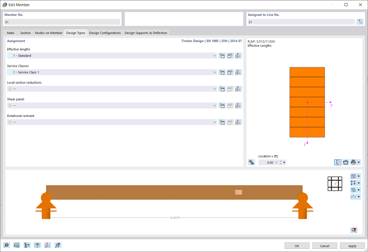Image resolution: width=368 pixels, height=252 pixels.
Task: Create new rotational restraint icon
Action: [222, 122]
